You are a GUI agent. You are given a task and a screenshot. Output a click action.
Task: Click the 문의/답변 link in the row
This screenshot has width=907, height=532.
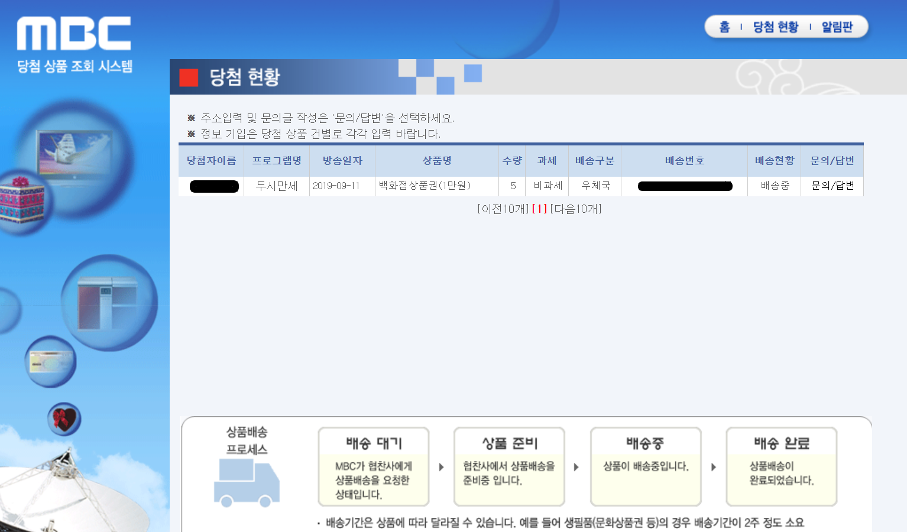(x=833, y=186)
